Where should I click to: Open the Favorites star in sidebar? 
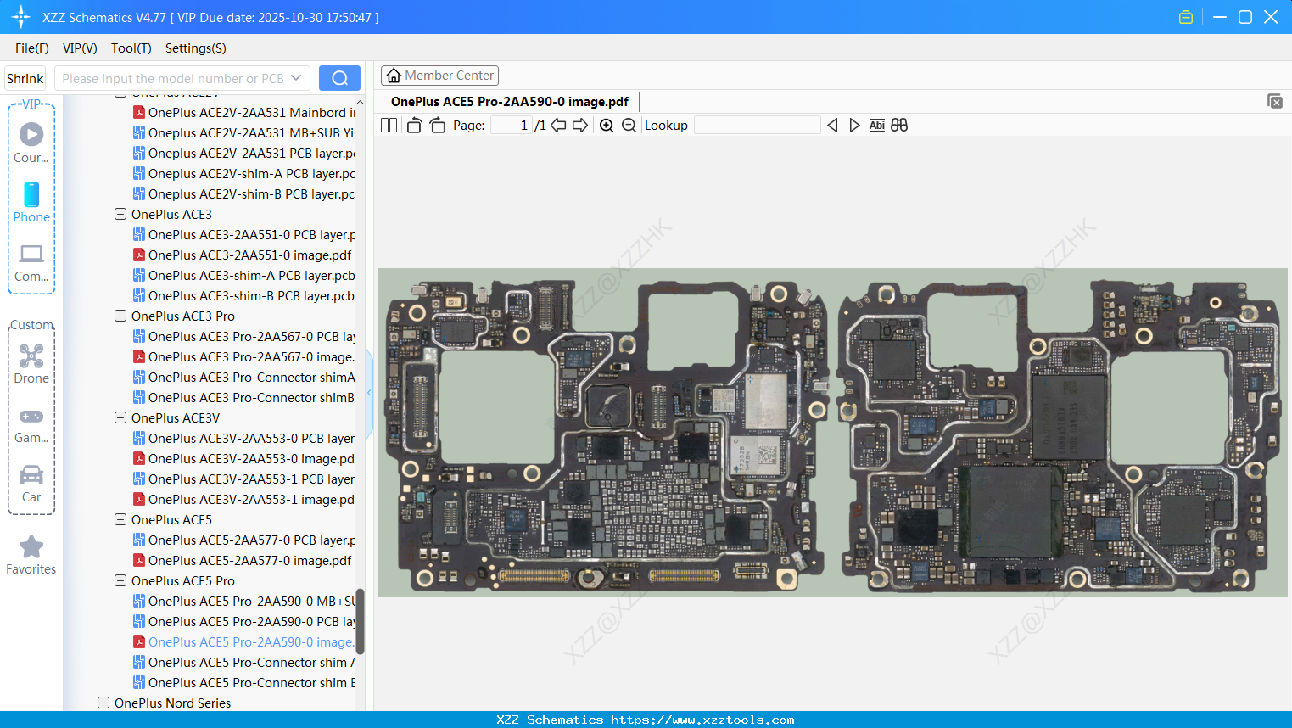[31, 555]
